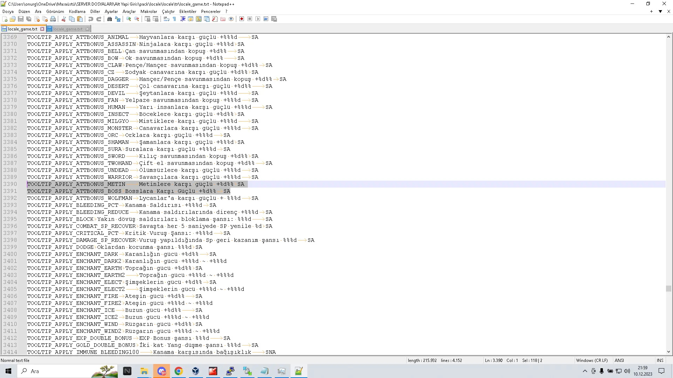
Task: Redo with the Redo arrow icon
Action: click(99, 19)
